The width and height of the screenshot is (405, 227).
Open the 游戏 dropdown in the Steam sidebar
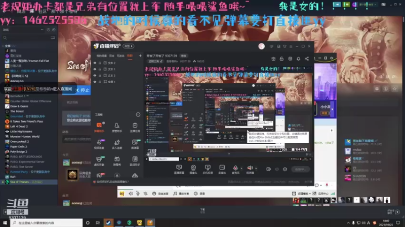(x=23, y=30)
